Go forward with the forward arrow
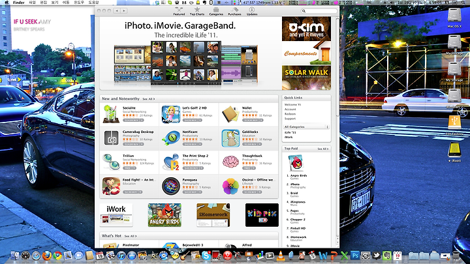 tap(124, 11)
